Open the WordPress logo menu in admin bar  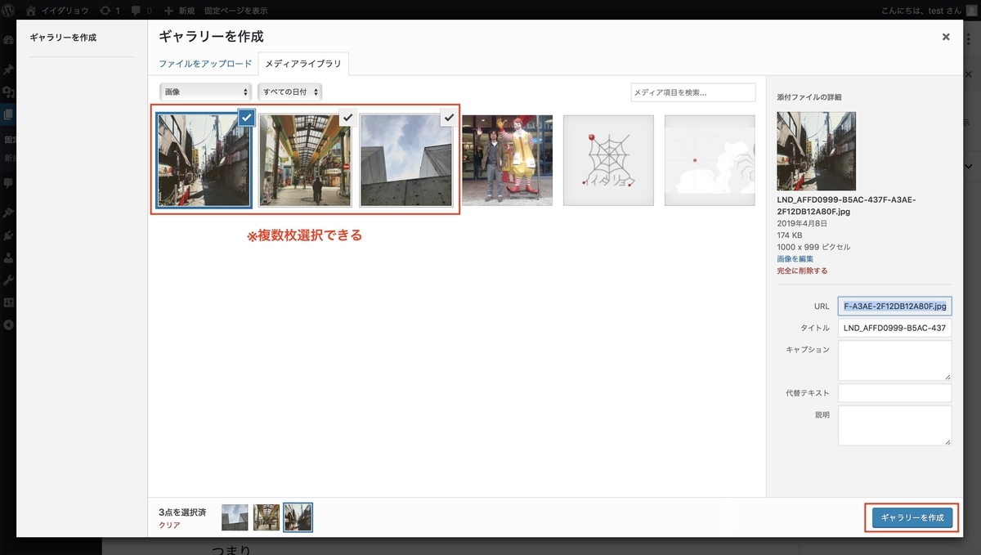[x=10, y=11]
